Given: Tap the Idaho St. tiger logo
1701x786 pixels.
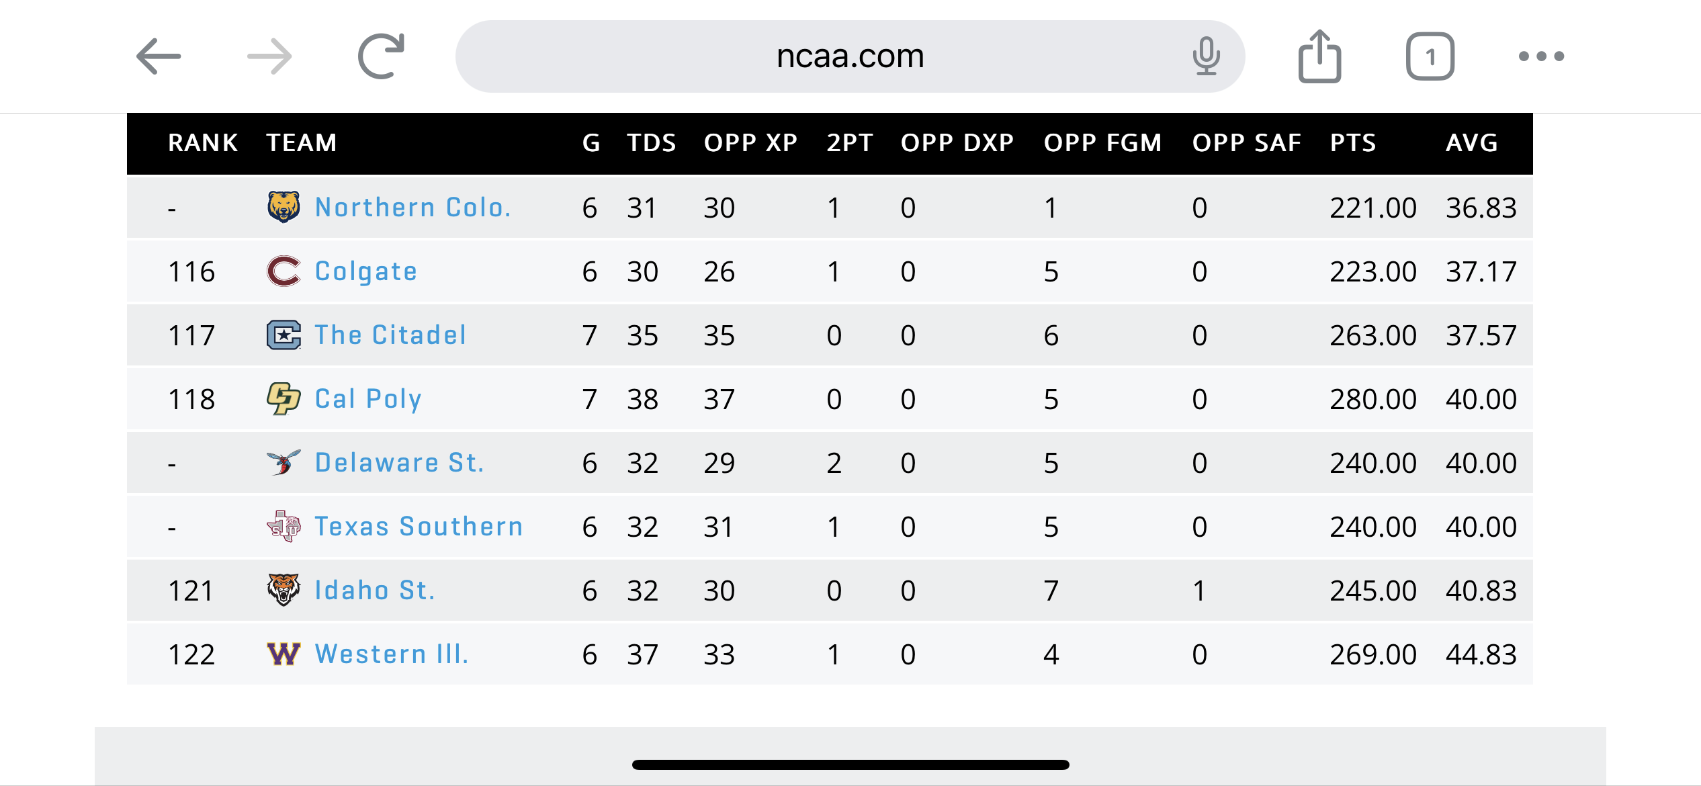Looking at the screenshot, I should [283, 590].
